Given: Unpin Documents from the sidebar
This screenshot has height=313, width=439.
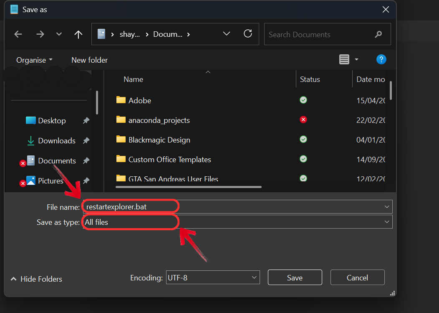Looking at the screenshot, I should coord(86,160).
